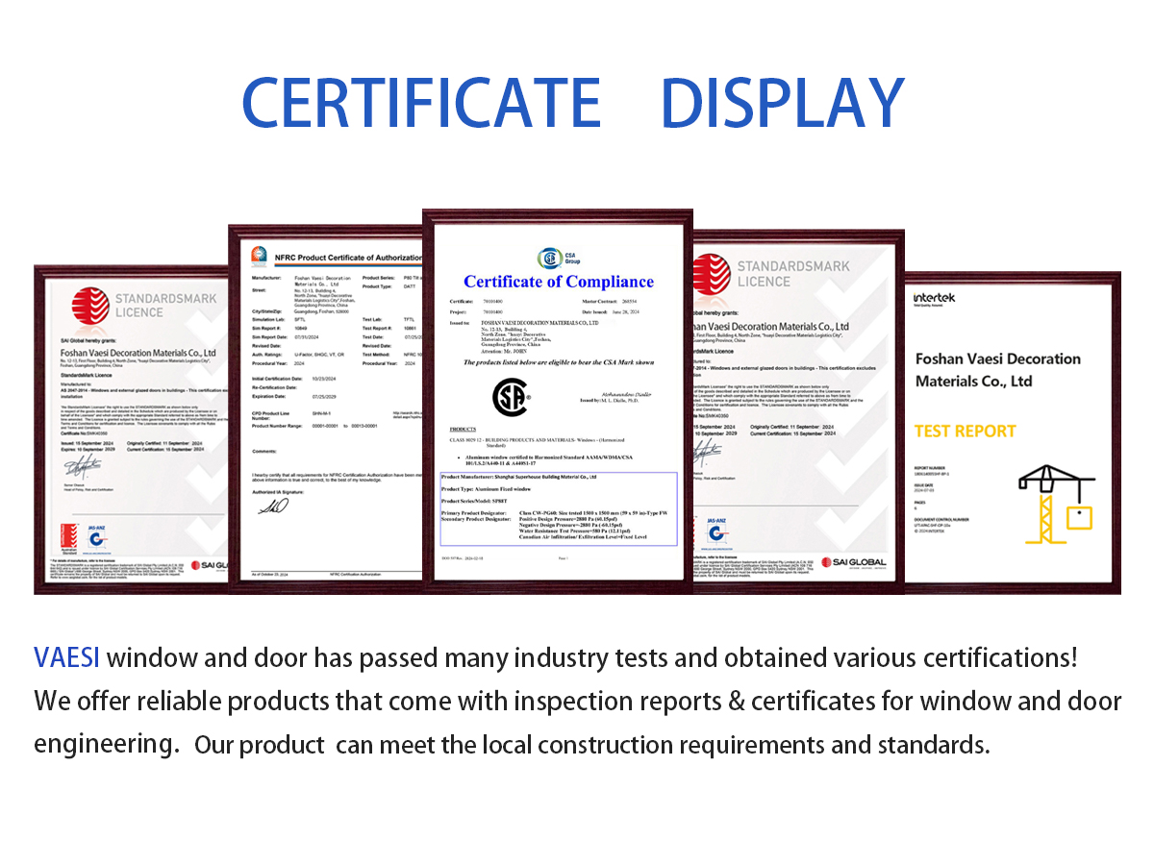Click the word 'CERTIFICATE' in the heading
The height and width of the screenshot is (865, 1154).
coord(421,102)
